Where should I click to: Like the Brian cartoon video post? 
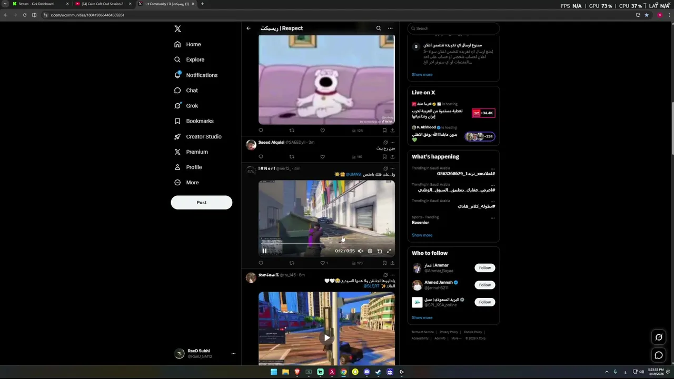[x=322, y=130]
